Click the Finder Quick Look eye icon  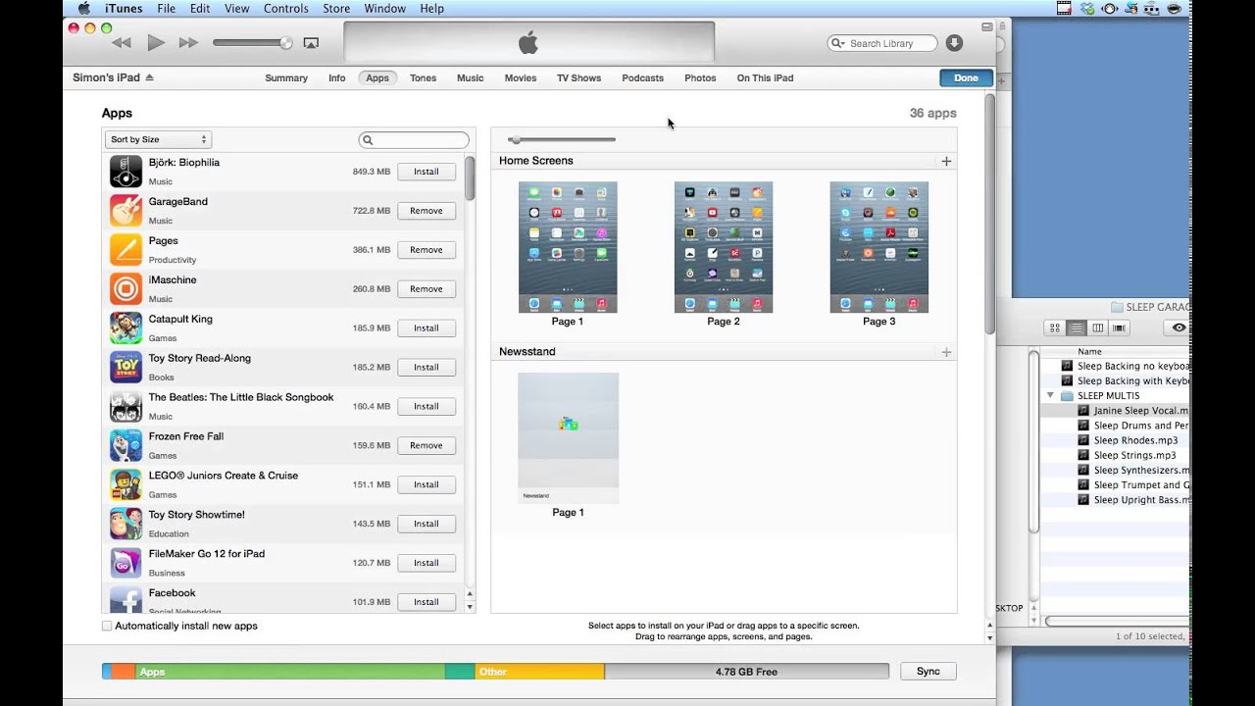(x=1179, y=328)
